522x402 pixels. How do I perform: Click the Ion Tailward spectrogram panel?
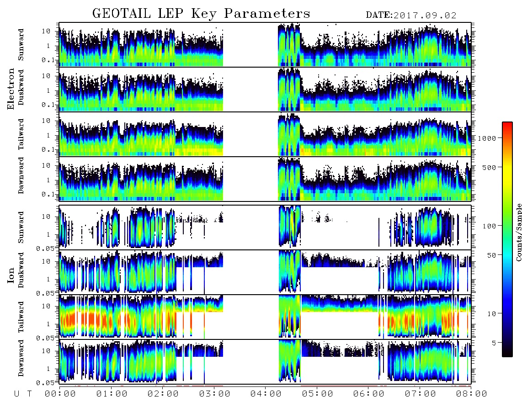[x=265, y=317]
